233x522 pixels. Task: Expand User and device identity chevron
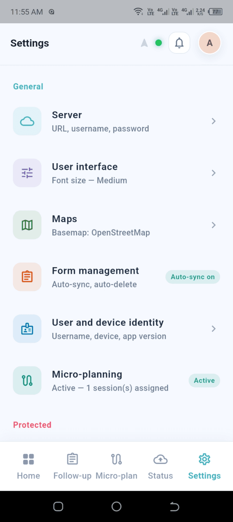point(214,329)
